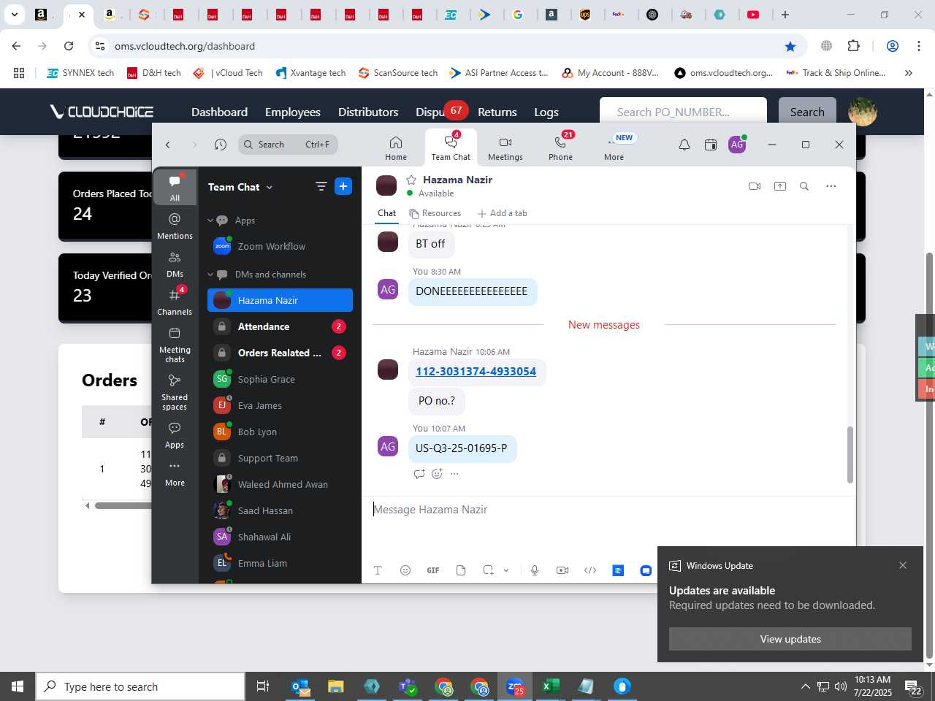
Task: Click the Zoom search box
Action: 288,145
